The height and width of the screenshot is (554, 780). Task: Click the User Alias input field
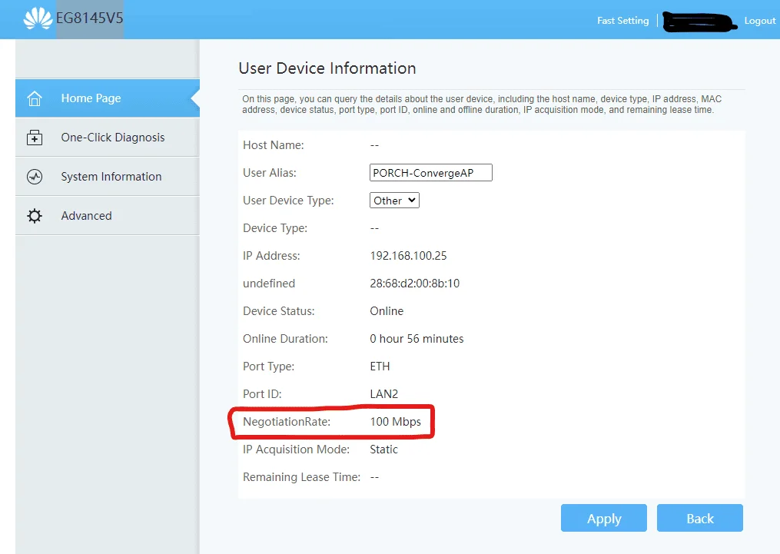(x=431, y=173)
